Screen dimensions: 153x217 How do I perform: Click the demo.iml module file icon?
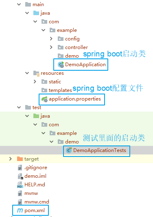20,176
